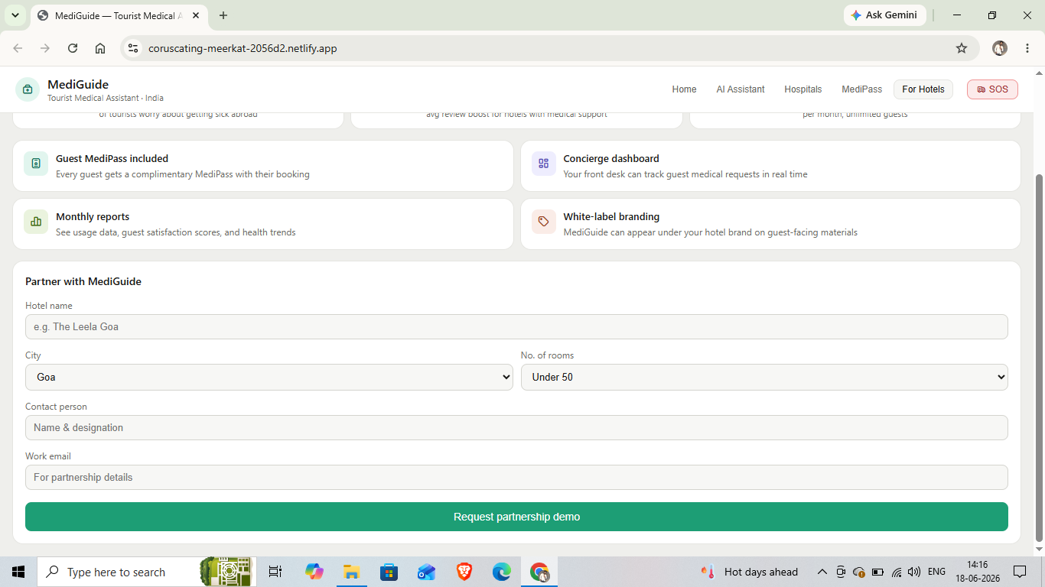Open the MediPass nav item

pos(862,89)
